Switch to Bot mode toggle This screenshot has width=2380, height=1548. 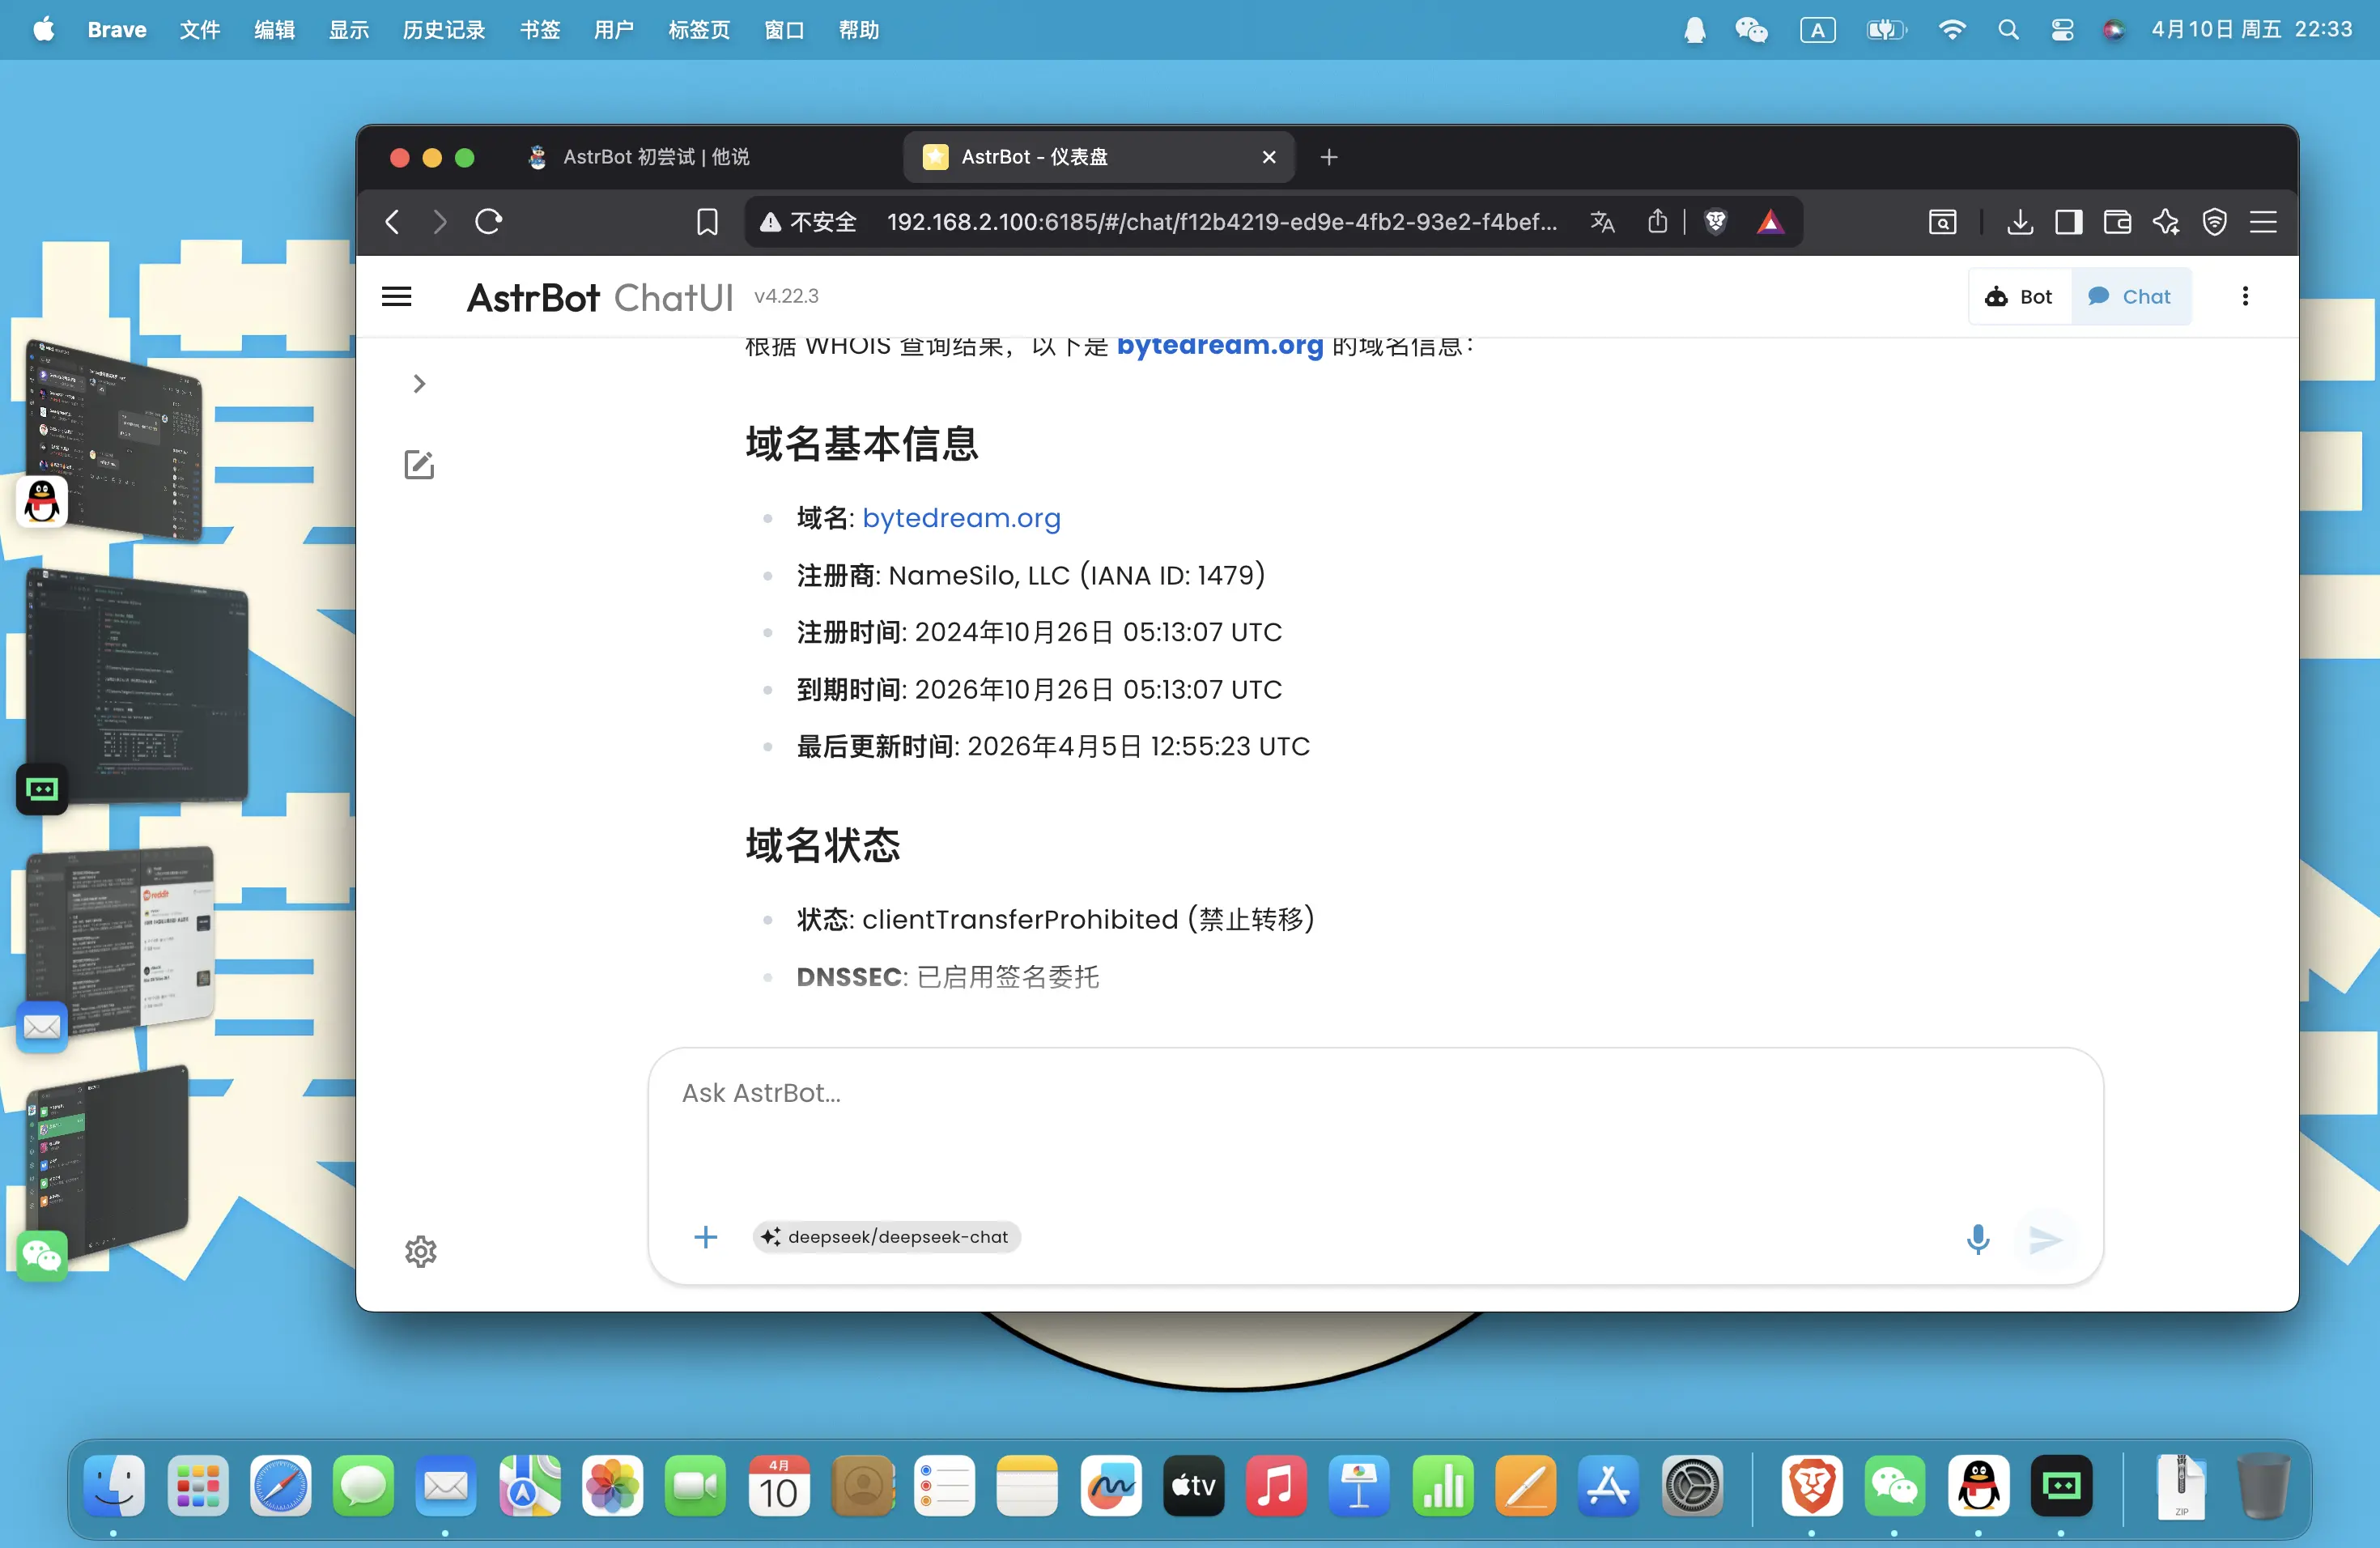(2019, 296)
